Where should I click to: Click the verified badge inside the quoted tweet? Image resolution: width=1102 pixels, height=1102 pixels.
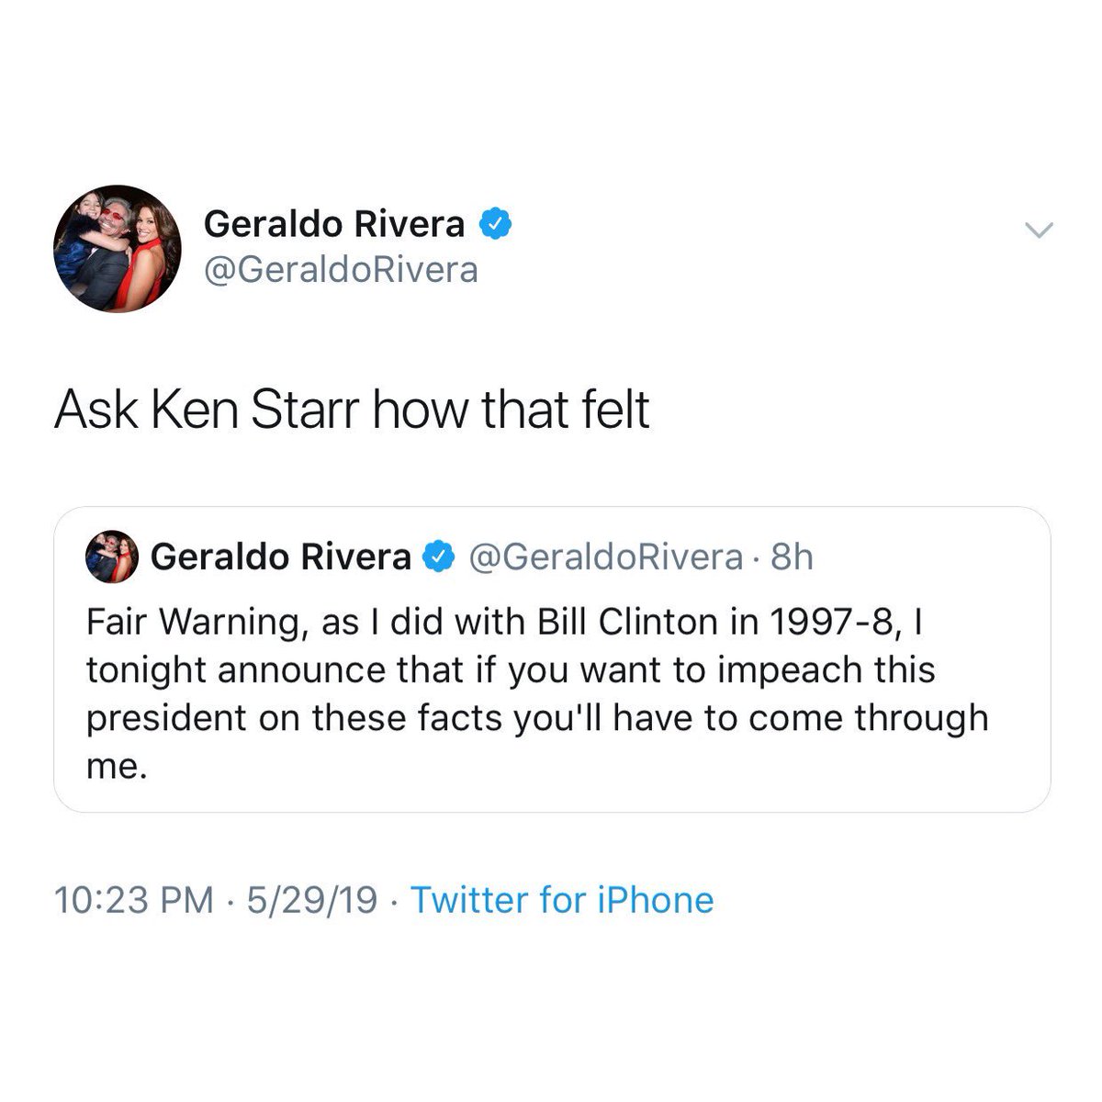click(x=440, y=556)
